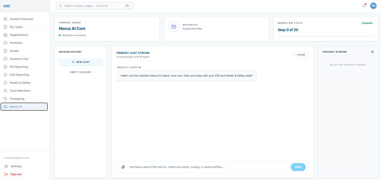Go to My Tasks
This screenshot has height=180, width=381.
point(24,27)
